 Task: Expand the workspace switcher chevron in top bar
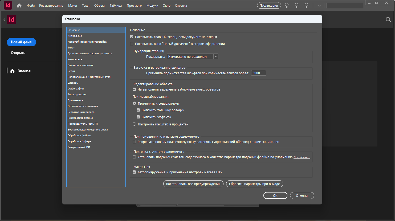(x=319, y=6)
